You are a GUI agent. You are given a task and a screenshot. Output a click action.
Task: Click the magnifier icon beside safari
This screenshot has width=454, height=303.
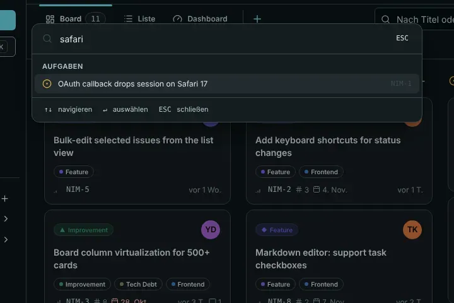click(47, 39)
